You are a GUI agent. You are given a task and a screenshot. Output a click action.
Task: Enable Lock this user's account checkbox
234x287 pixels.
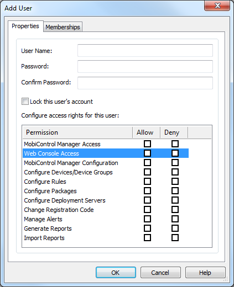tap(25, 102)
